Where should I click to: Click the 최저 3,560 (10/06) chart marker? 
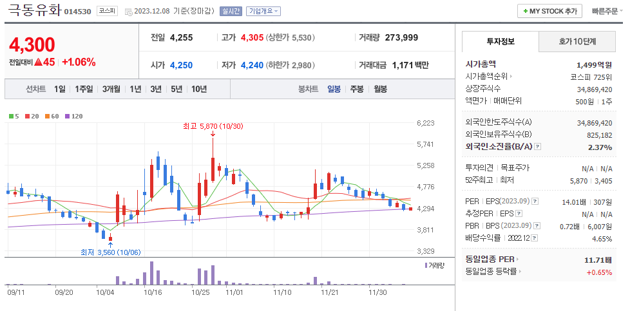(111, 252)
